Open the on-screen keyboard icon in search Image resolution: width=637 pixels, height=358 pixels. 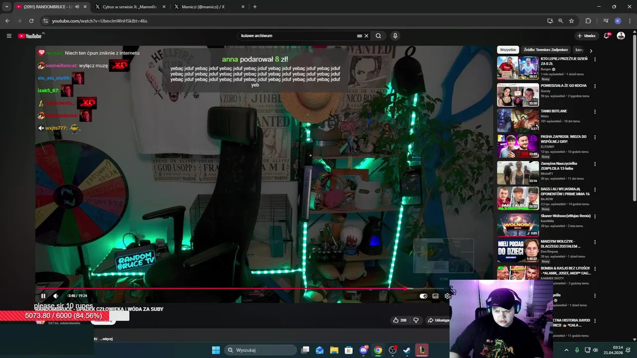point(359,36)
